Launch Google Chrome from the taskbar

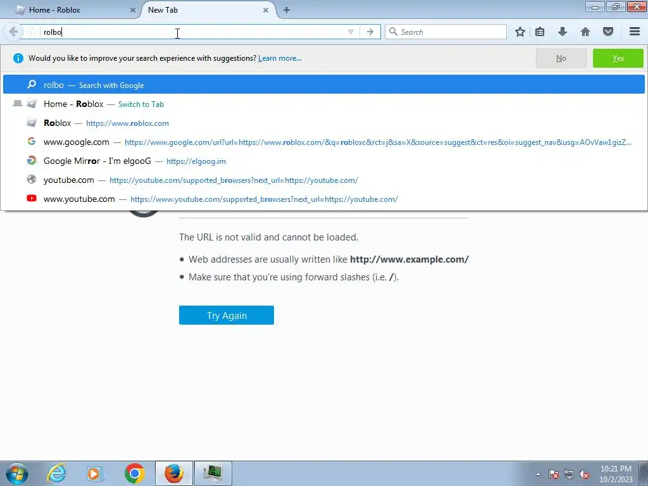coord(134,473)
